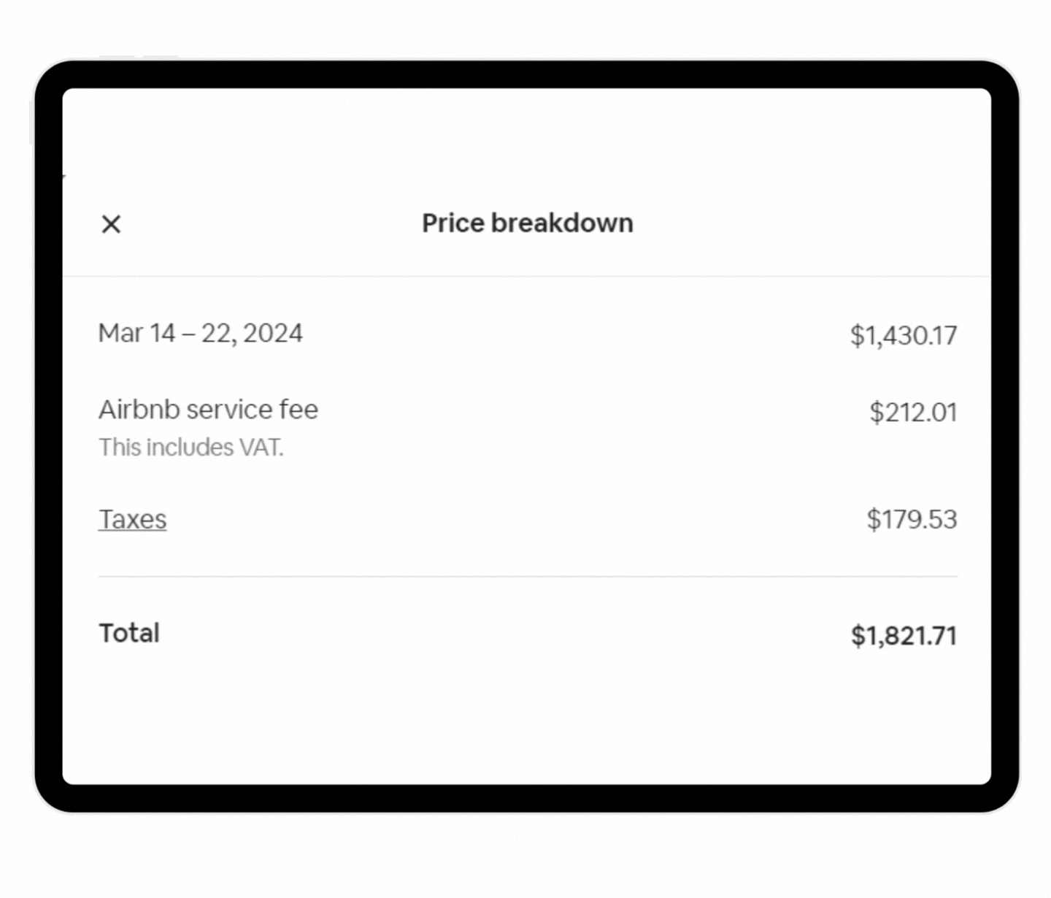Click the $179.53 taxes amount
This screenshot has width=1051, height=898.
point(911,519)
